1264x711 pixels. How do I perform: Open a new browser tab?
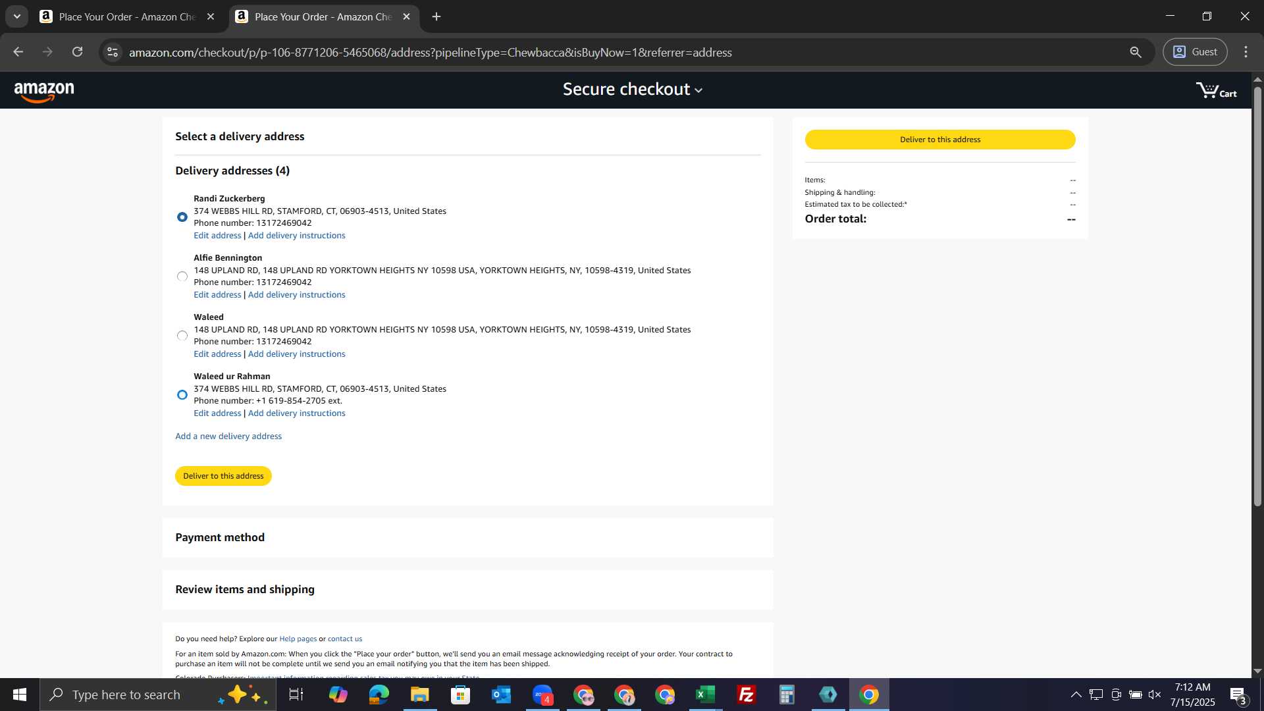(x=436, y=17)
